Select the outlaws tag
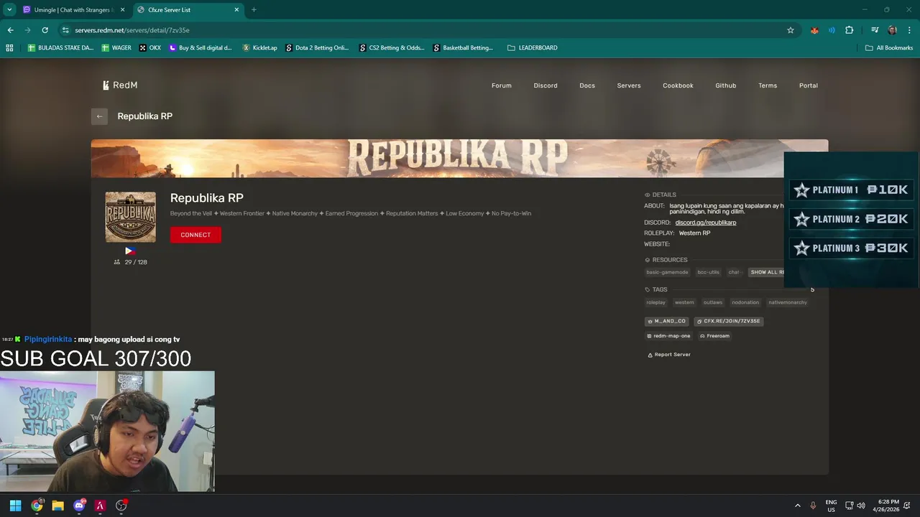Screen dimensions: 920x517 point(713,302)
